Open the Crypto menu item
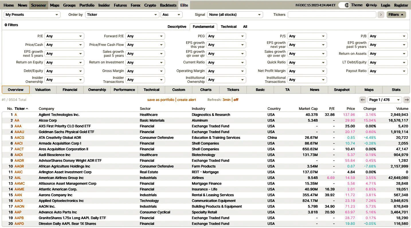The image size is (411, 228). (150, 5)
